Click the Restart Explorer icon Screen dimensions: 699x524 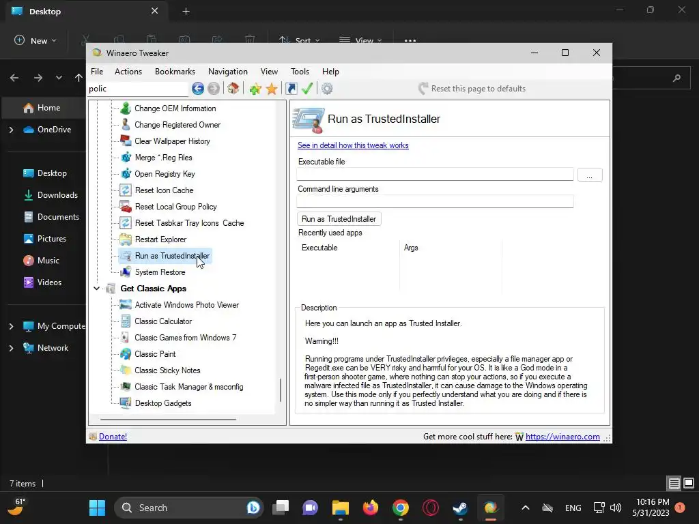tap(126, 239)
